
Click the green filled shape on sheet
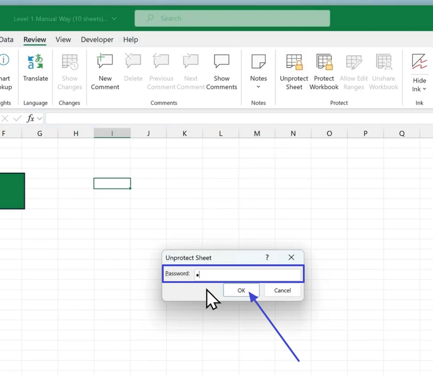[x=12, y=191]
